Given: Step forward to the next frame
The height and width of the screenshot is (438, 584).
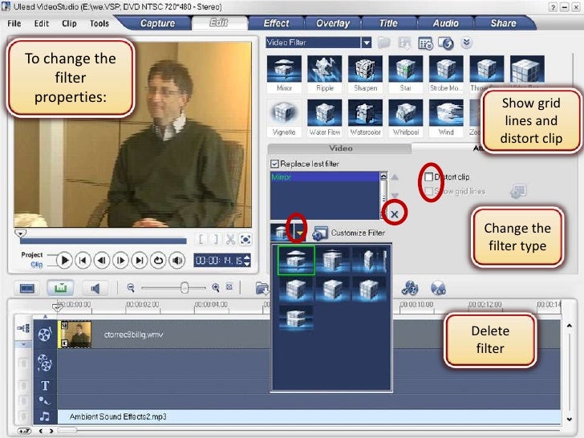Looking at the screenshot, I should [x=120, y=260].
